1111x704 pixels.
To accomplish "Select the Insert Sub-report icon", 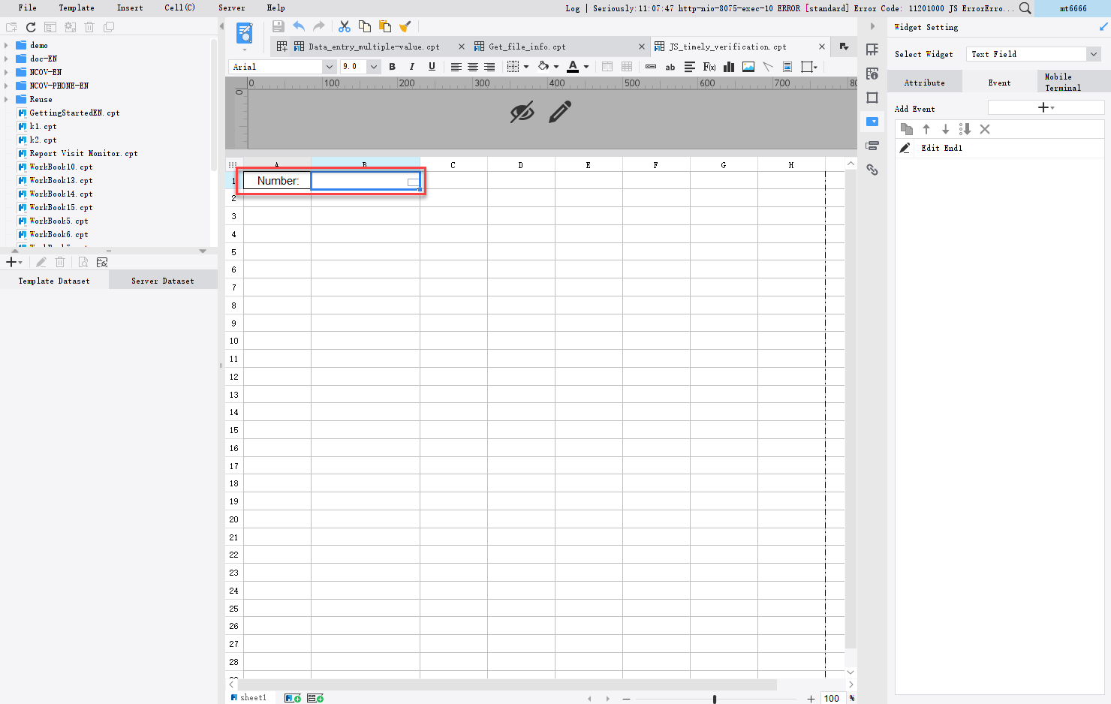I will (787, 67).
